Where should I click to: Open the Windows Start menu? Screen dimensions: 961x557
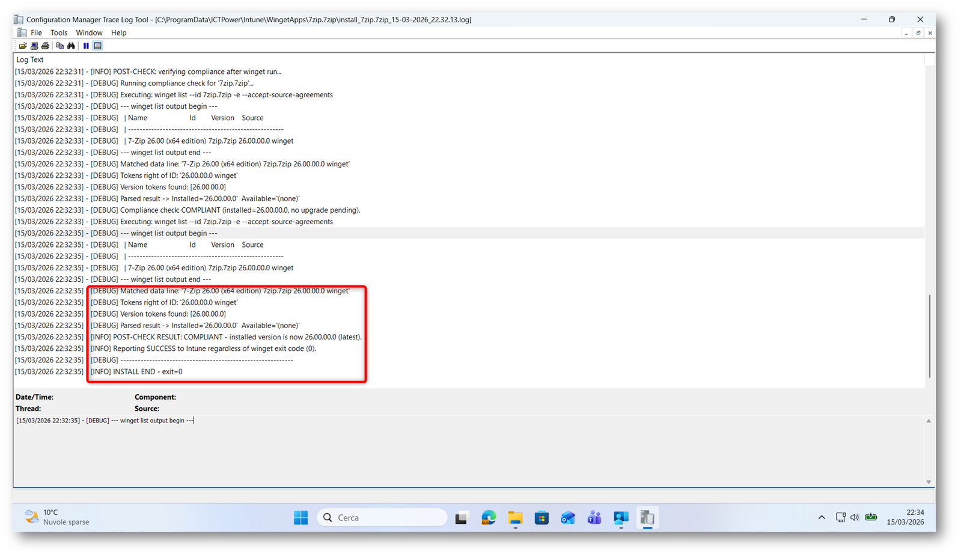point(301,517)
